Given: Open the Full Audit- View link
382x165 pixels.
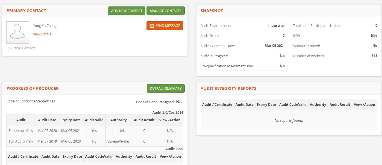Looking at the screenshot, I should pyautogui.click(x=21, y=141).
